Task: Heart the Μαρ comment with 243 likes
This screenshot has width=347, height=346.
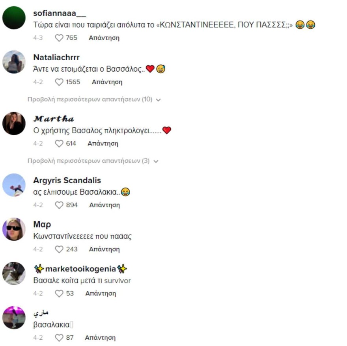Action: pyautogui.click(x=59, y=249)
